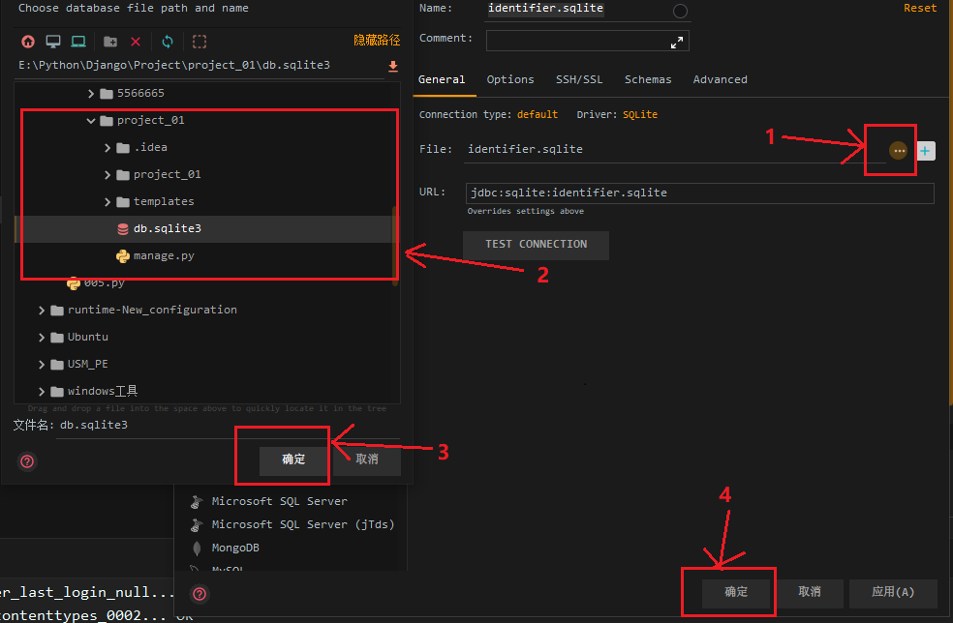Expand the windows工具 folder
The image size is (953, 623).
click(x=42, y=391)
